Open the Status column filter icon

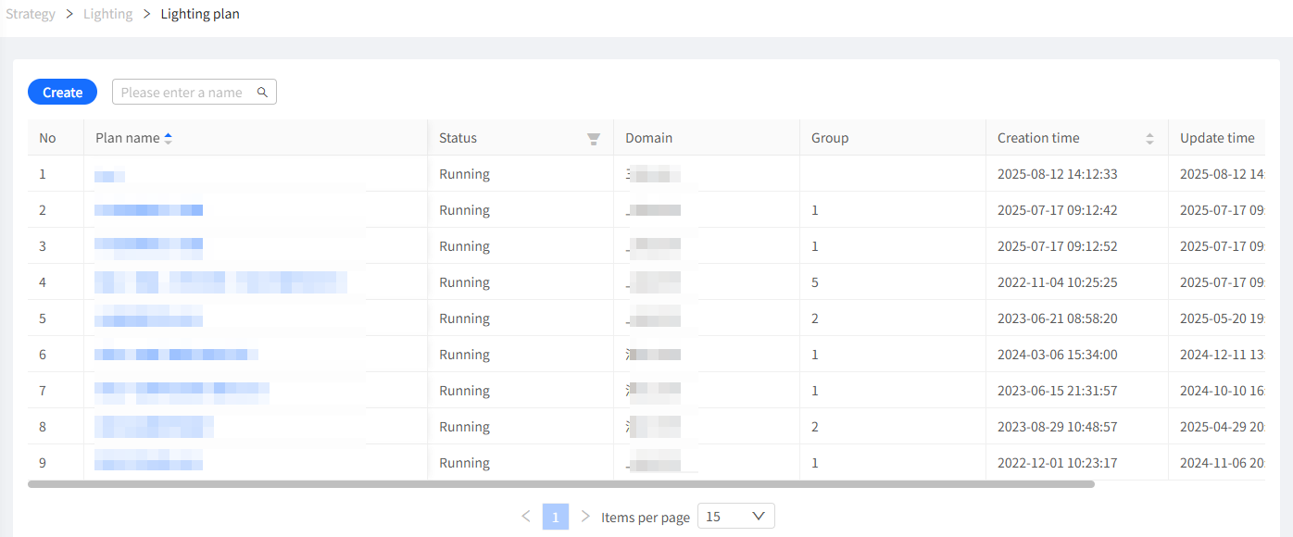point(594,139)
